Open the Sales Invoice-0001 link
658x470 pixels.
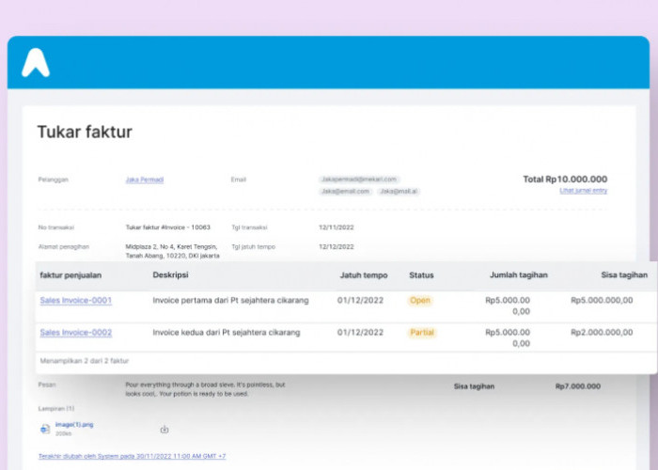75,301
